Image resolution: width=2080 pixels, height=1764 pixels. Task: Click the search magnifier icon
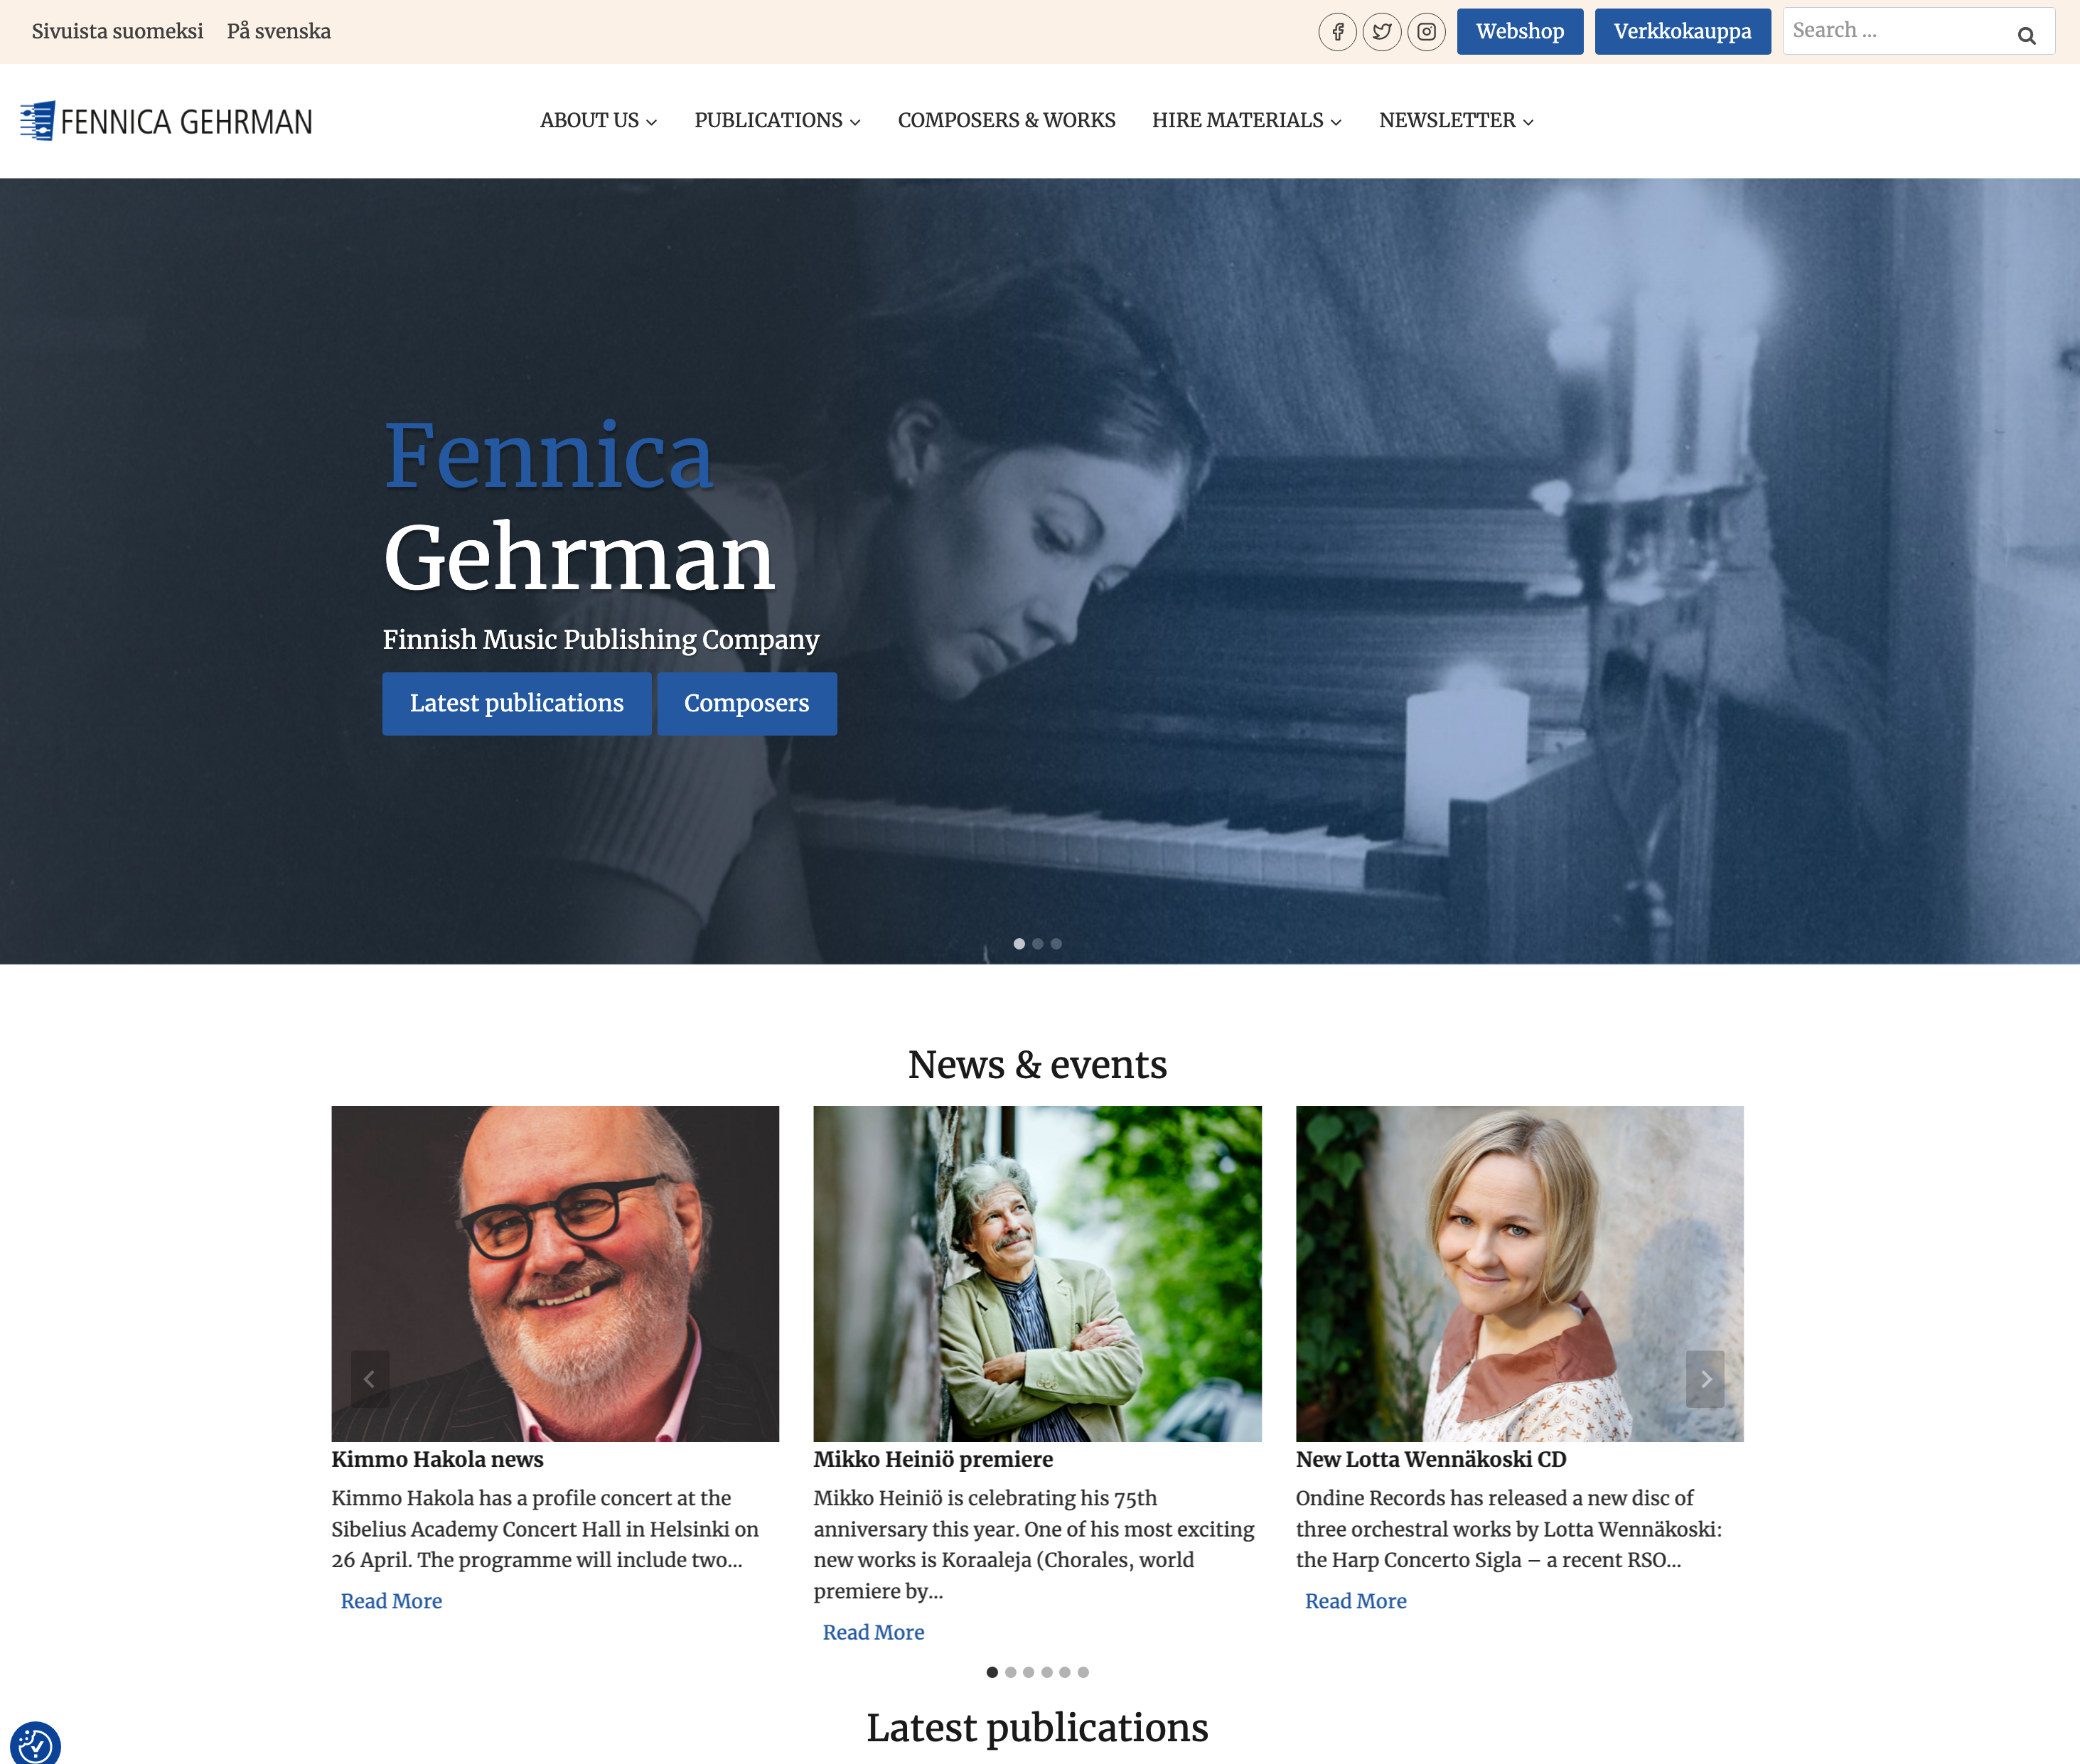pyautogui.click(x=2026, y=35)
